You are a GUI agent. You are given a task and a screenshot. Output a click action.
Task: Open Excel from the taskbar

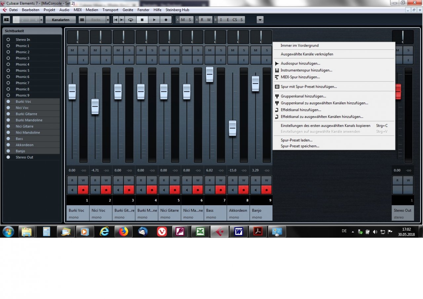pos(200,232)
